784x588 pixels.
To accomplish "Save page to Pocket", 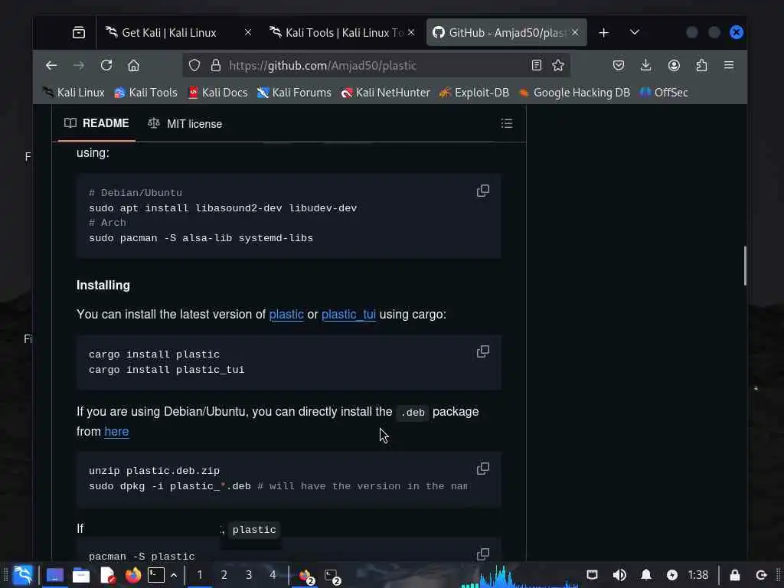I will tap(619, 66).
